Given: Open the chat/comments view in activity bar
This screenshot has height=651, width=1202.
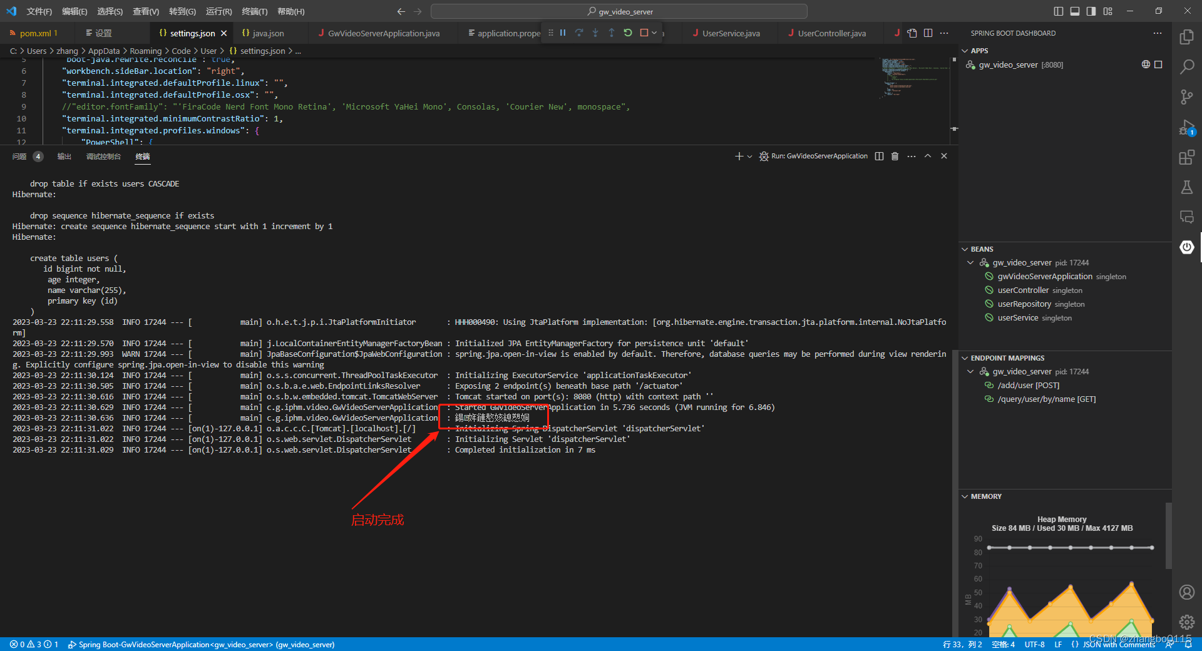Looking at the screenshot, I should pos(1186,217).
